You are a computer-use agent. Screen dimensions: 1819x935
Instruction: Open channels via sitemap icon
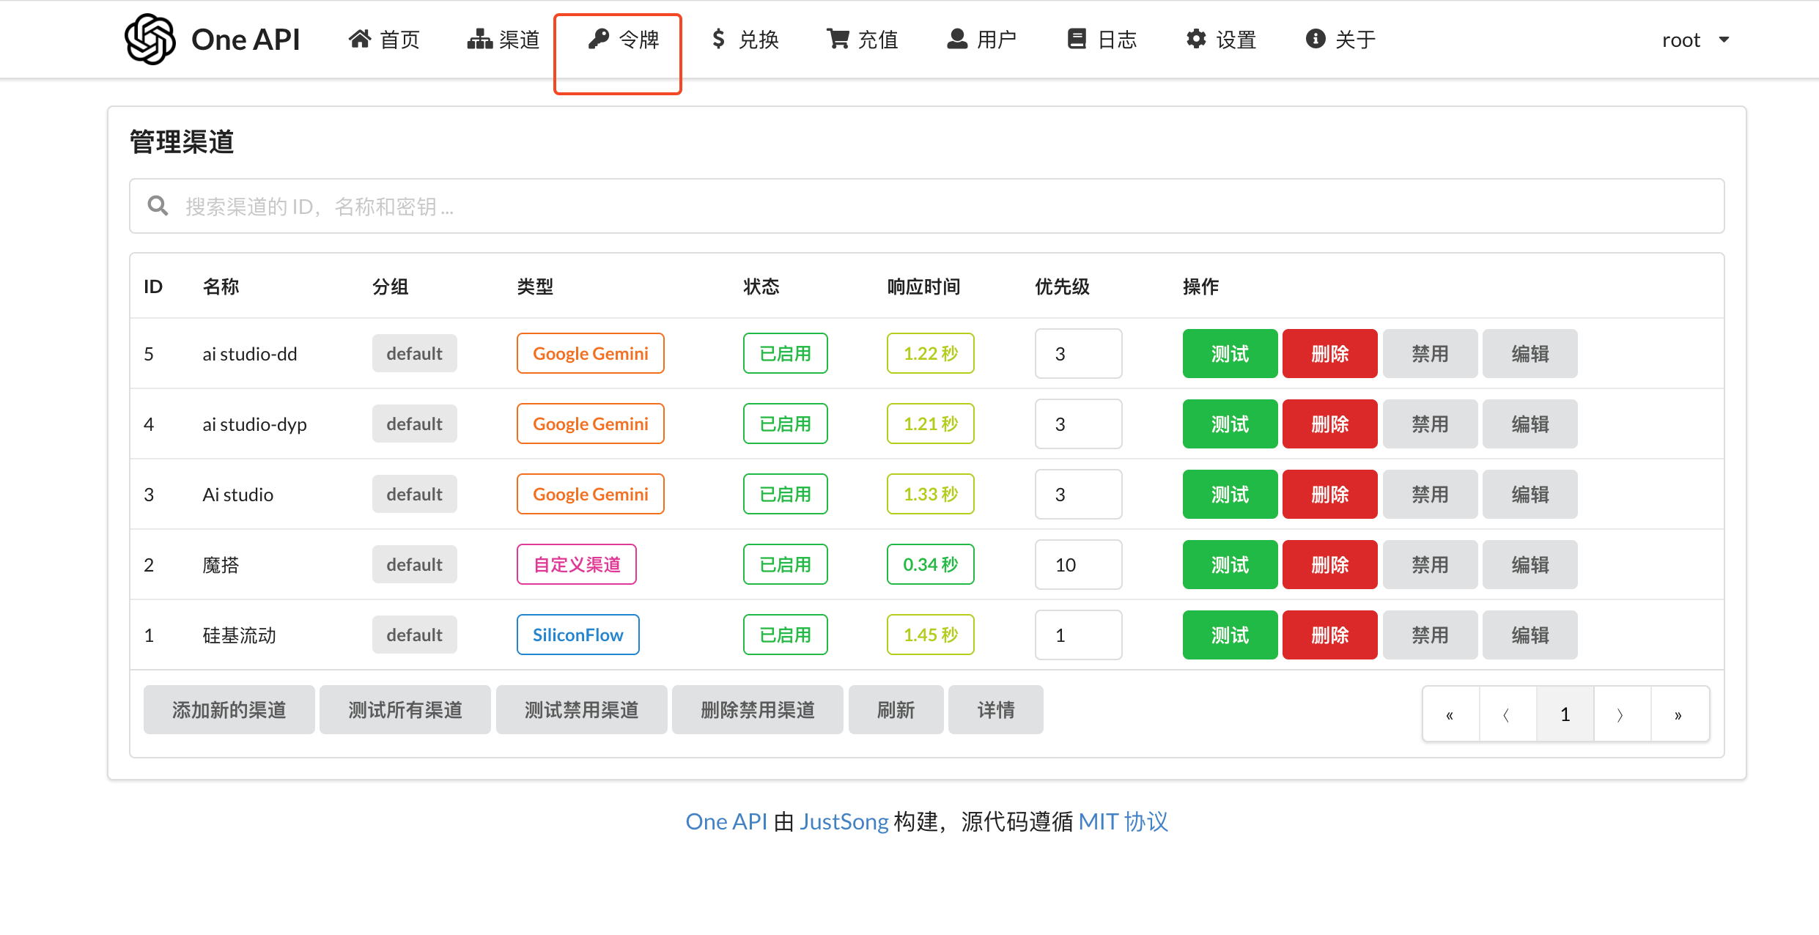(x=479, y=39)
